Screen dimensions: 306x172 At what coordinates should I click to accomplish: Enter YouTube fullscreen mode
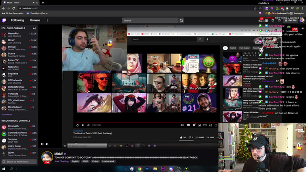(x=216, y=125)
